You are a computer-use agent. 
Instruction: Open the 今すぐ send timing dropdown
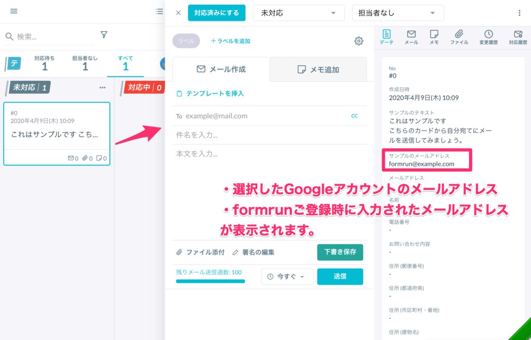click(x=287, y=276)
